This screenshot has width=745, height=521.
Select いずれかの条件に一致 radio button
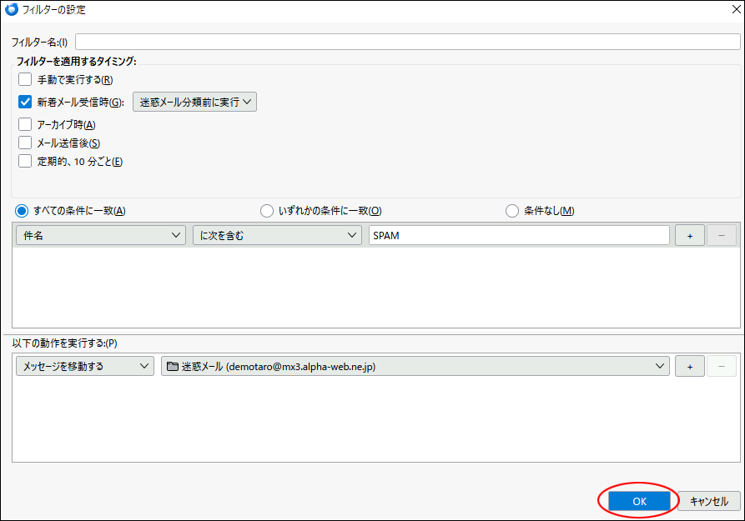pyautogui.click(x=267, y=211)
